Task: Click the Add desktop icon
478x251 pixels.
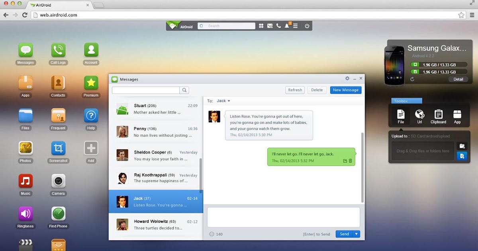Action: [x=91, y=148]
